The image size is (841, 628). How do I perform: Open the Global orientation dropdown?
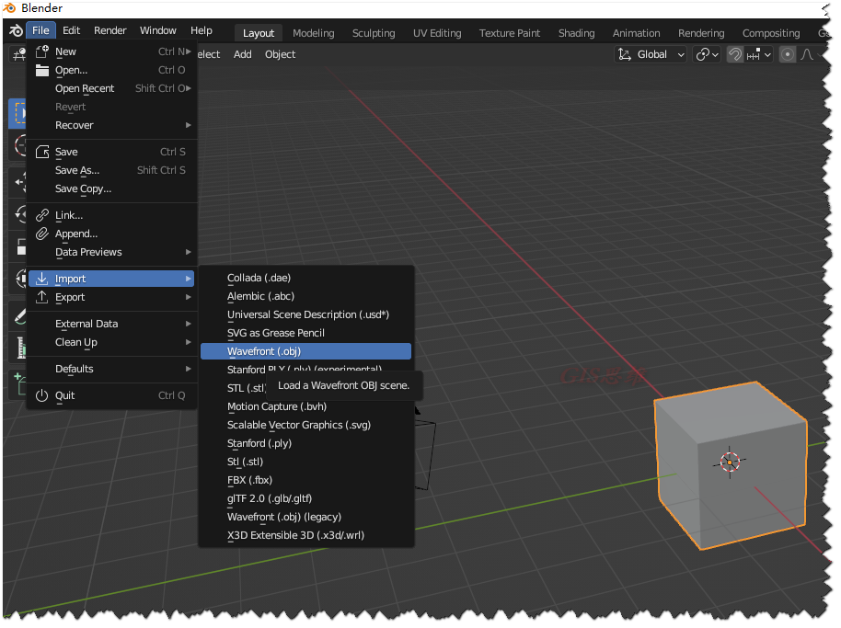(x=651, y=54)
